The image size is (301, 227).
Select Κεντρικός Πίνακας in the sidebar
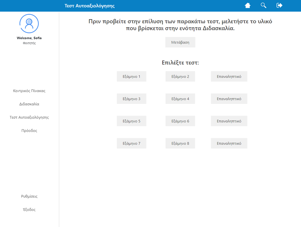(29, 91)
